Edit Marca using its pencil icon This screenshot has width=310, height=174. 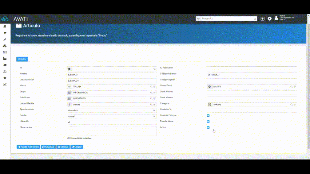tap(154, 87)
